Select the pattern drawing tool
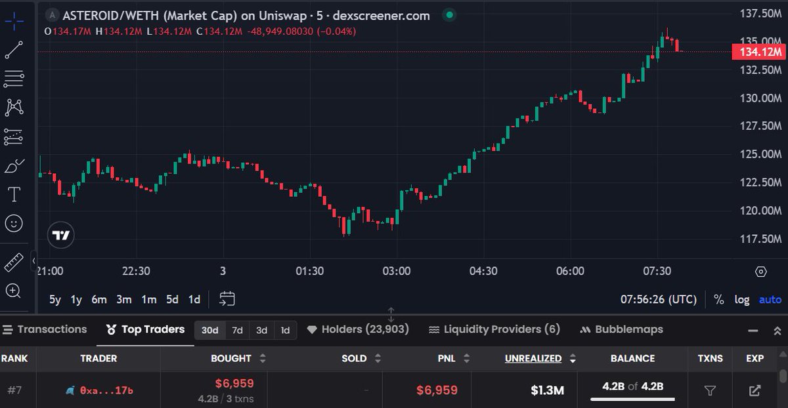The height and width of the screenshot is (408, 788). click(x=14, y=108)
